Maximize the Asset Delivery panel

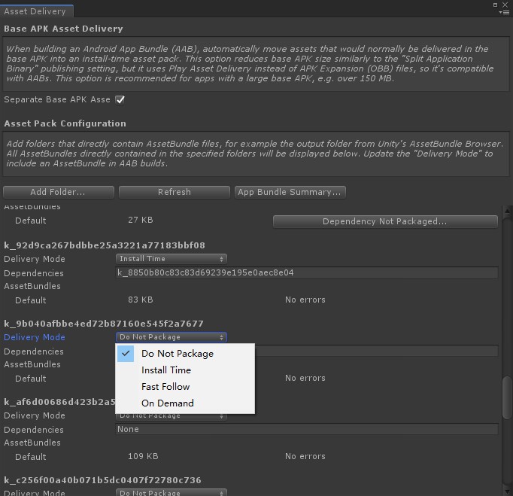point(496,5)
